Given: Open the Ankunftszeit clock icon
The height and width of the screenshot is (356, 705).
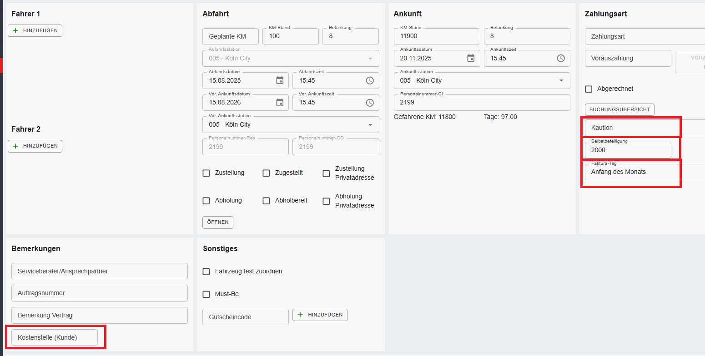Looking at the screenshot, I should tap(561, 58).
